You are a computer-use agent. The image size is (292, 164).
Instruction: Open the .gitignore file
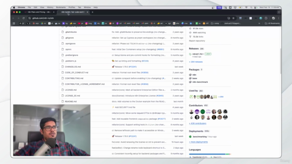click(69, 38)
